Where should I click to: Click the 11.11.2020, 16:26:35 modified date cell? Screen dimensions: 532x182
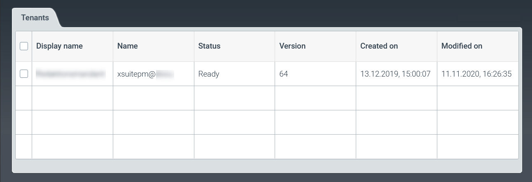(476, 74)
